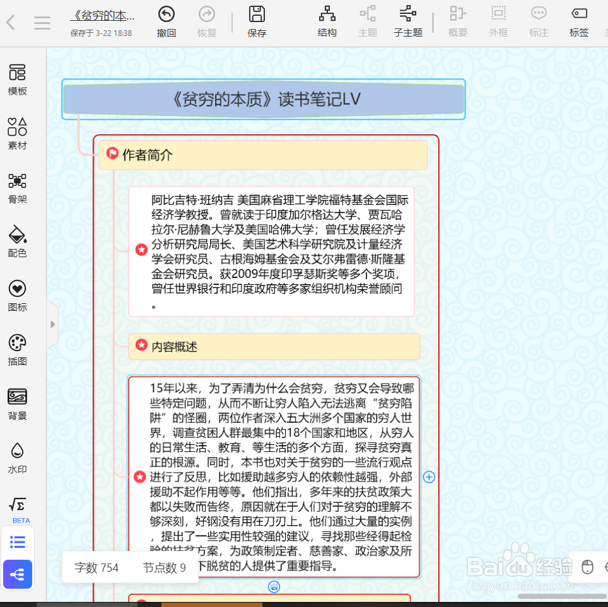Select the 内容概述 node
This screenshot has width=608, height=607.
274,347
